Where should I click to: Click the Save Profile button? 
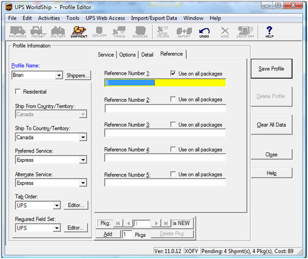click(272, 69)
